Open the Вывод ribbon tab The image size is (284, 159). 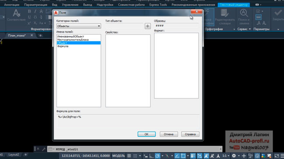[x=88, y=5]
